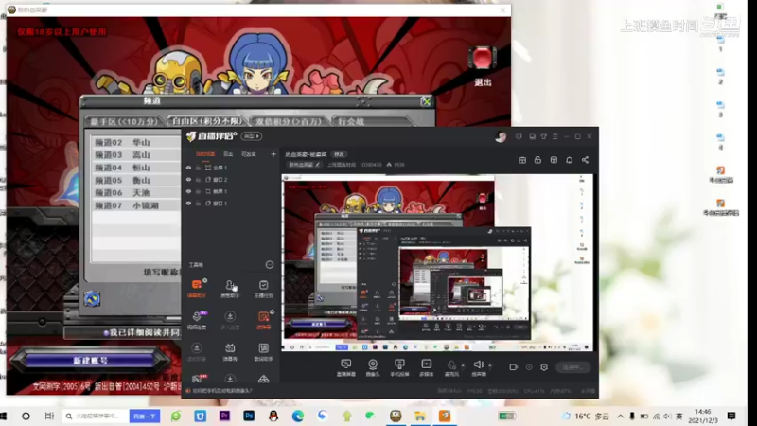Image resolution: width=757 pixels, height=426 pixels.
Task: Open the mode dropdown beside 直播伴侣 logo
Action: pyautogui.click(x=251, y=136)
